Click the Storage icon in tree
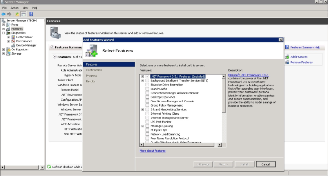This screenshot has width=328, height=176. point(8,53)
